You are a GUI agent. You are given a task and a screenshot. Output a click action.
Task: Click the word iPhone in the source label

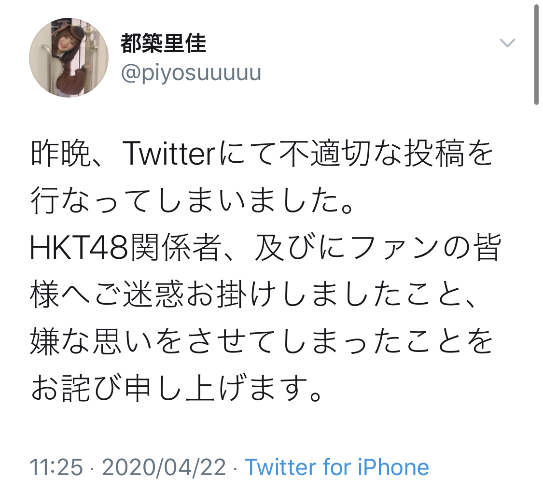pyautogui.click(x=393, y=467)
